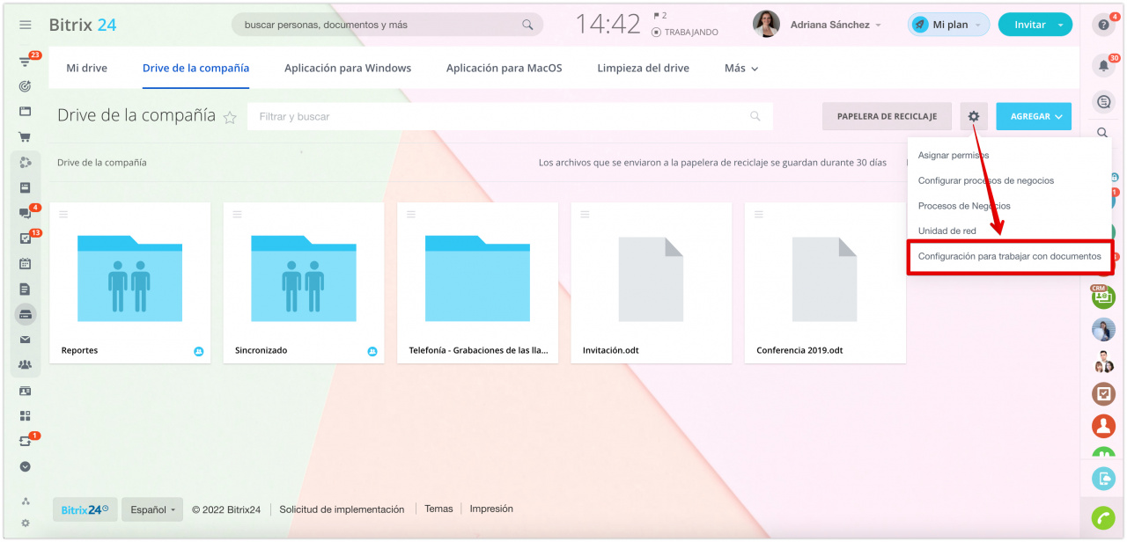Viewport: 1127px width, 542px height.
Task: Select Configurar procesos de negocios
Action: 986,180
